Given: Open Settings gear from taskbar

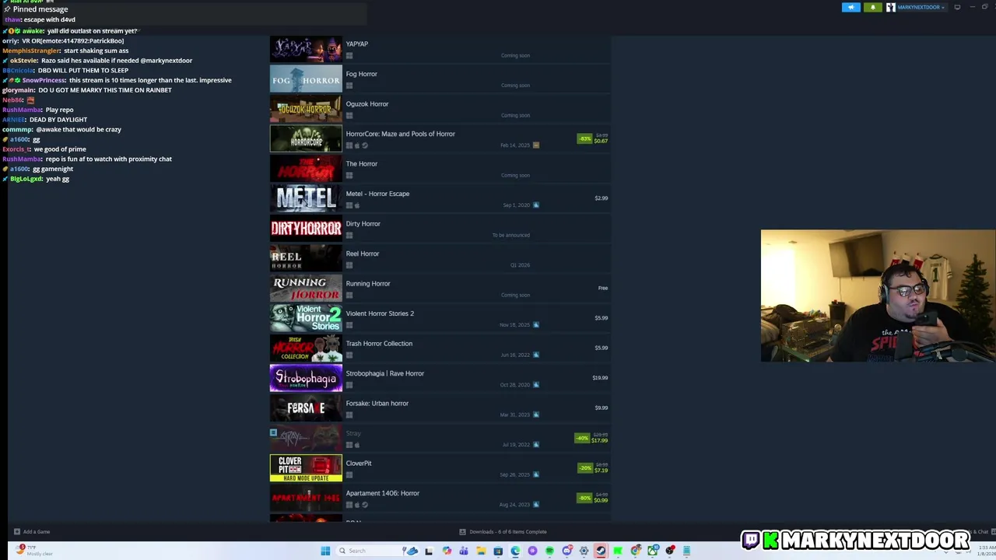Looking at the screenshot, I should click(584, 551).
